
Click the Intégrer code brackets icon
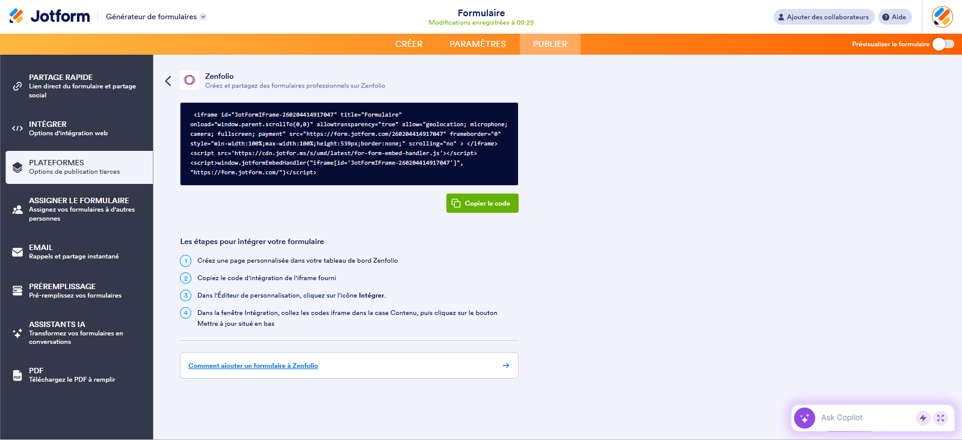click(17, 129)
